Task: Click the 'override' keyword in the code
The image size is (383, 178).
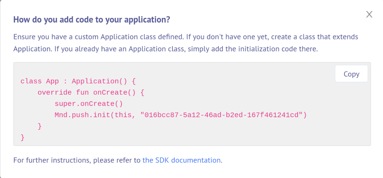Action: [x=55, y=93]
